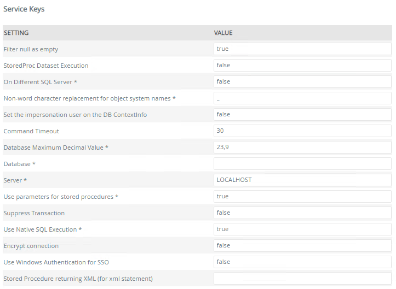The height and width of the screenshot is (289, 396).
Task: Click the Stored Procedure returning XML field
Action: click(x=302, y=278)
